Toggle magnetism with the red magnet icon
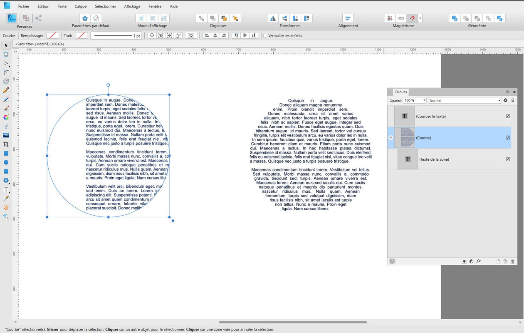 click(412, 18)
